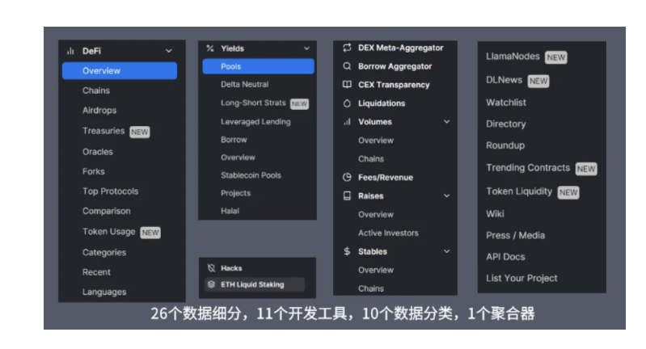Open the Directory
The width and height of the screenshot is (646, 349).
pyautogui.click(x=506, y=124)
